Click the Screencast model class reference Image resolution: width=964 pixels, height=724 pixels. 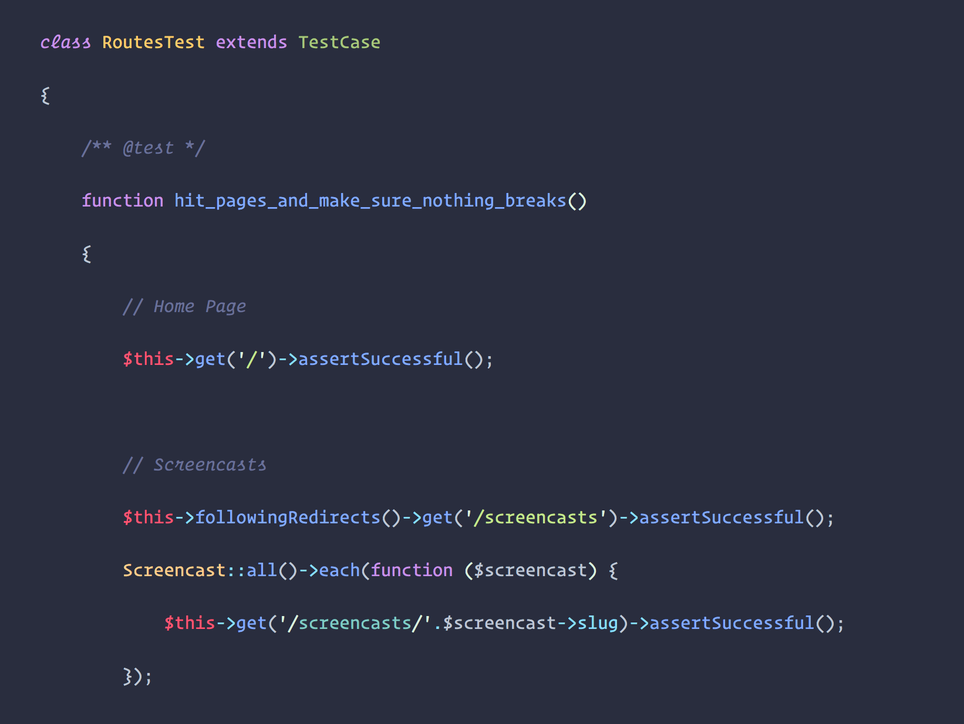pyautogui.click(x=174, y=570)
